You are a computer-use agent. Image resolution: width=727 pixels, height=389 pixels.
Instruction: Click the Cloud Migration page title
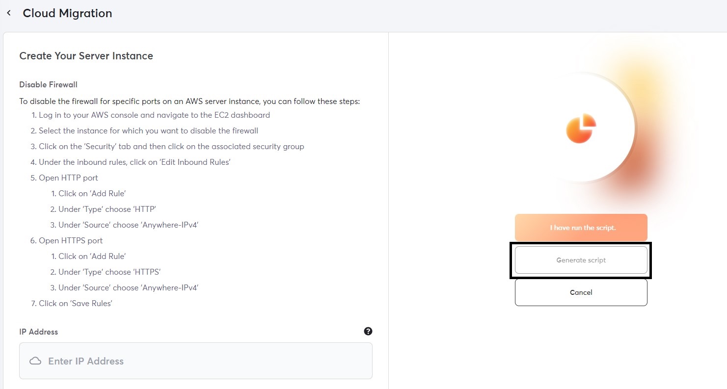pos(67,13)
